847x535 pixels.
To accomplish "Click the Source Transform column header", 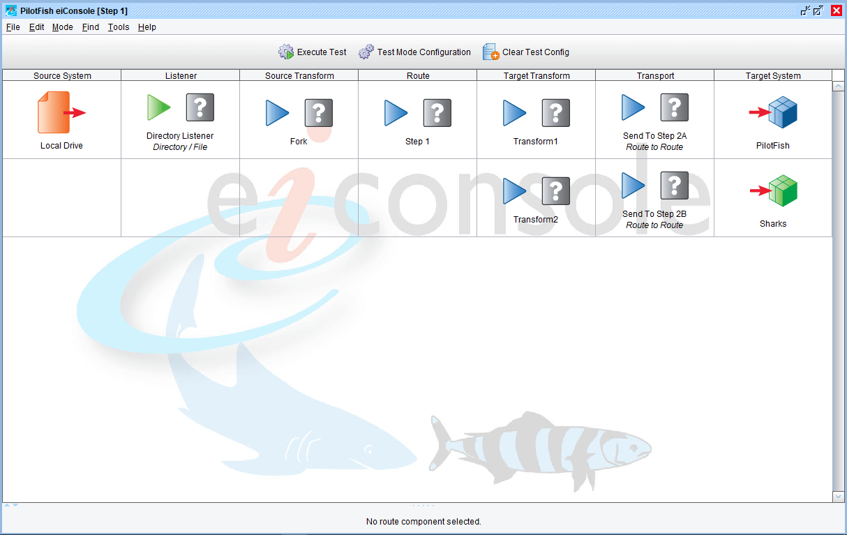I will [x=299, y=75].
